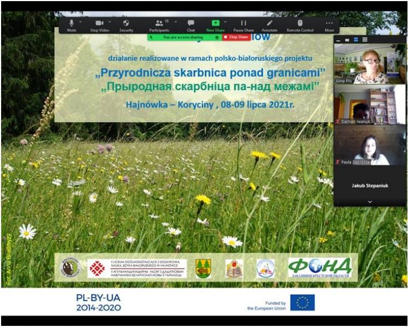Image resolution: width=408 pixels, height=327 pixels.
Task: Open the Remote Control mouse option
Action: [x=300, y=25]
